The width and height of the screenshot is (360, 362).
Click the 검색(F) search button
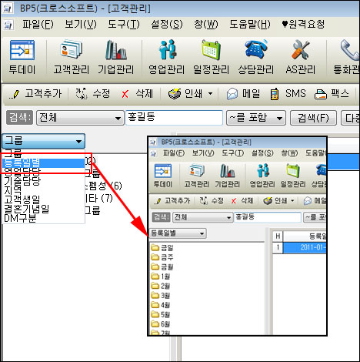click(313, 118)
